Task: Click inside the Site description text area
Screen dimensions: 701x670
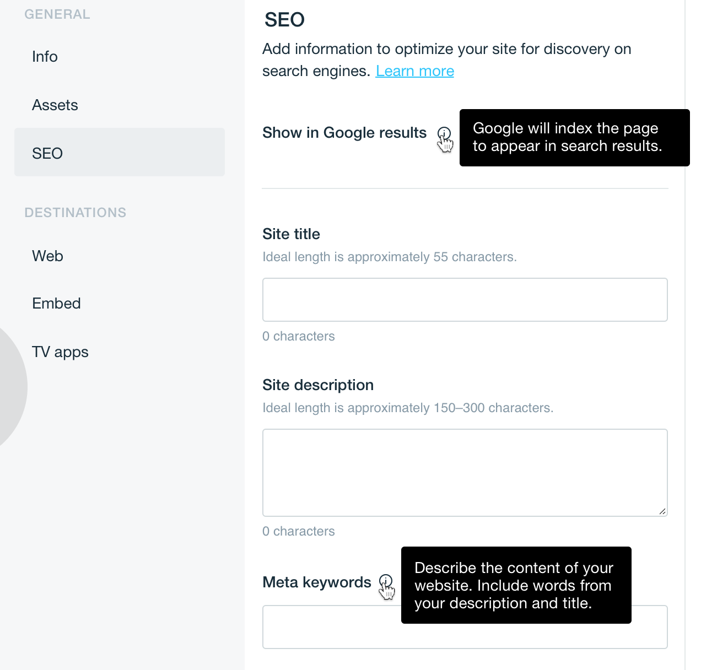Action: point(465,472)
